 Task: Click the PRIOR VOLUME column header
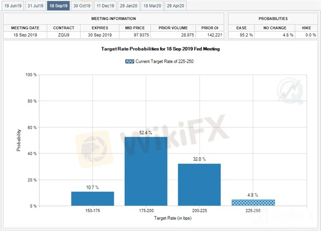pos(173,28)
